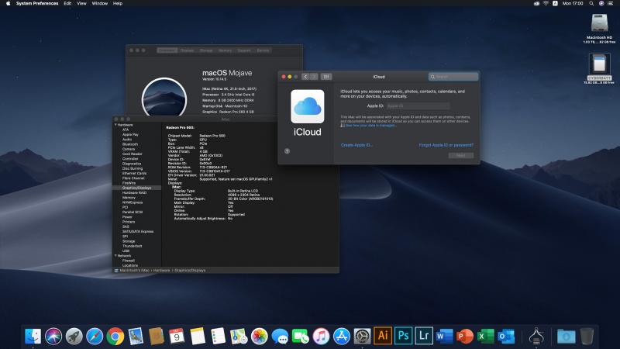Launch Siri from the Dock
This screenshot has height=349, width=620.
coord(53,337)
